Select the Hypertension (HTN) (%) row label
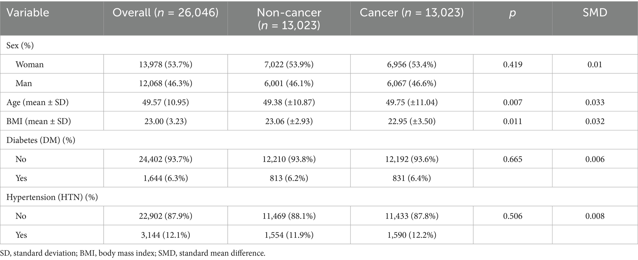 point(52,197)
